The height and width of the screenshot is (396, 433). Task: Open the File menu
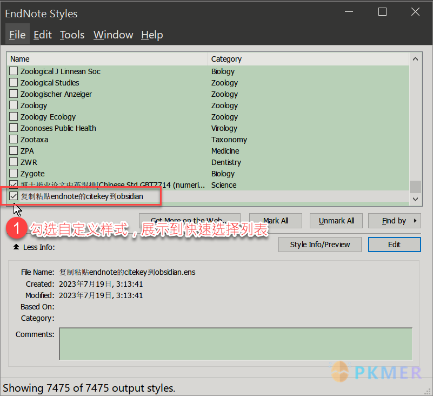pos(17,35)
